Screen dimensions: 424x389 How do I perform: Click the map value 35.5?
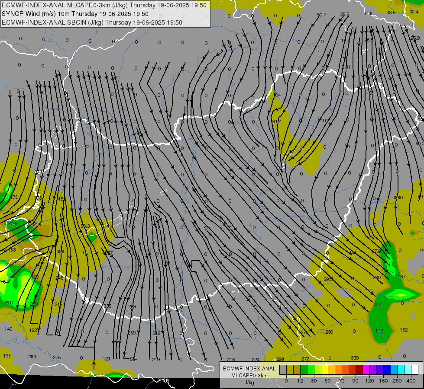[x=344, y=14]
